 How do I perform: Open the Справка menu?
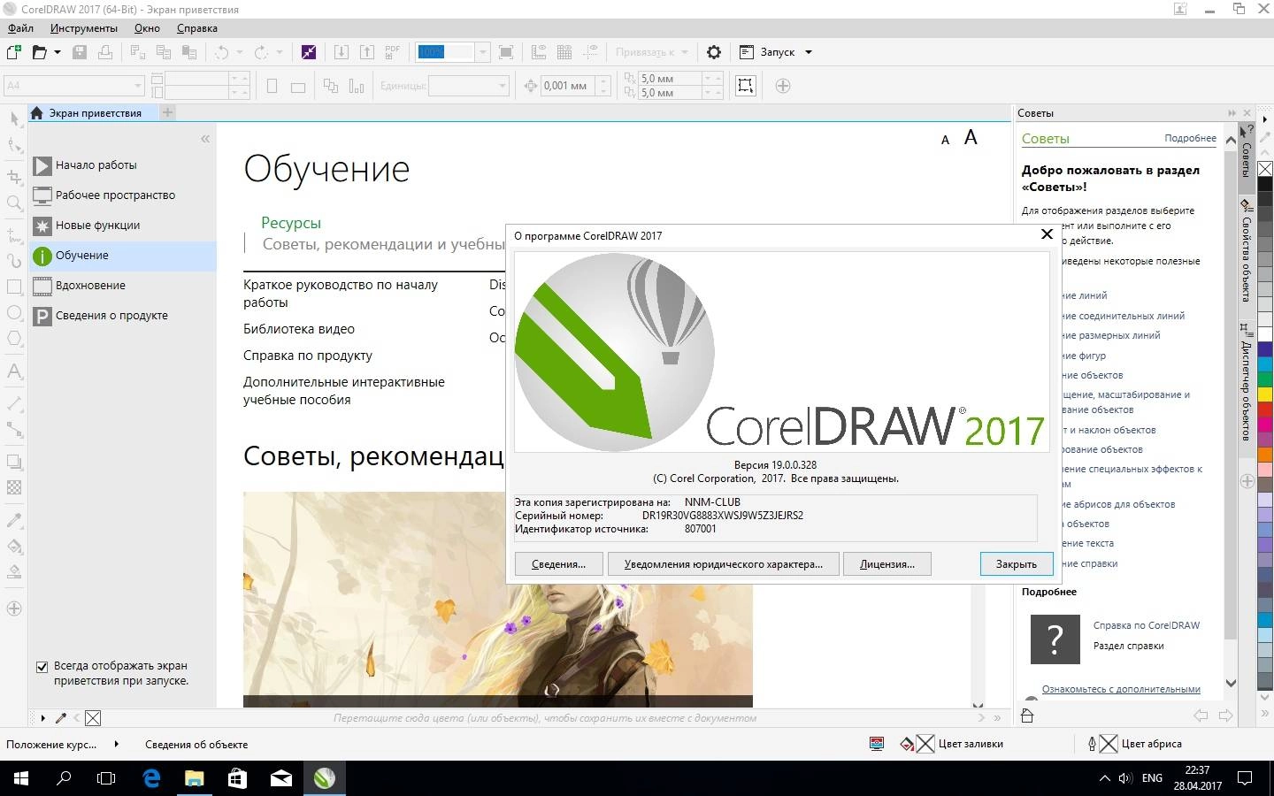197,28
